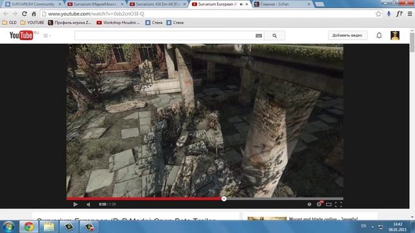
Task: Mute the video with the speaker icon
Action: pos(88,205)
